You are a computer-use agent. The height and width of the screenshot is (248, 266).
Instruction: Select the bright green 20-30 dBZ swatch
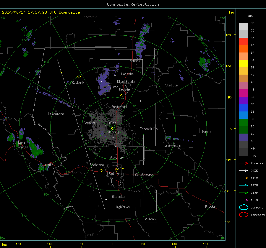[244, 123]
